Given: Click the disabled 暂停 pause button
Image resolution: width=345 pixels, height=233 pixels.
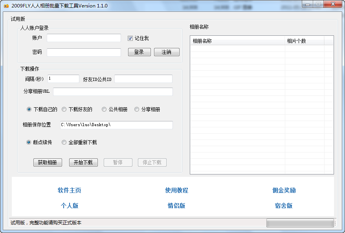Looking at the screenshot, I should point(118,162).
